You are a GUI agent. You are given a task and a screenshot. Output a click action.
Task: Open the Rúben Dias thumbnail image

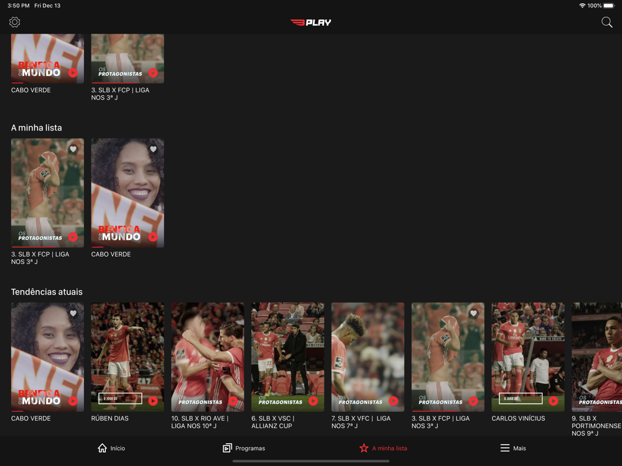[x=128, y=357]
